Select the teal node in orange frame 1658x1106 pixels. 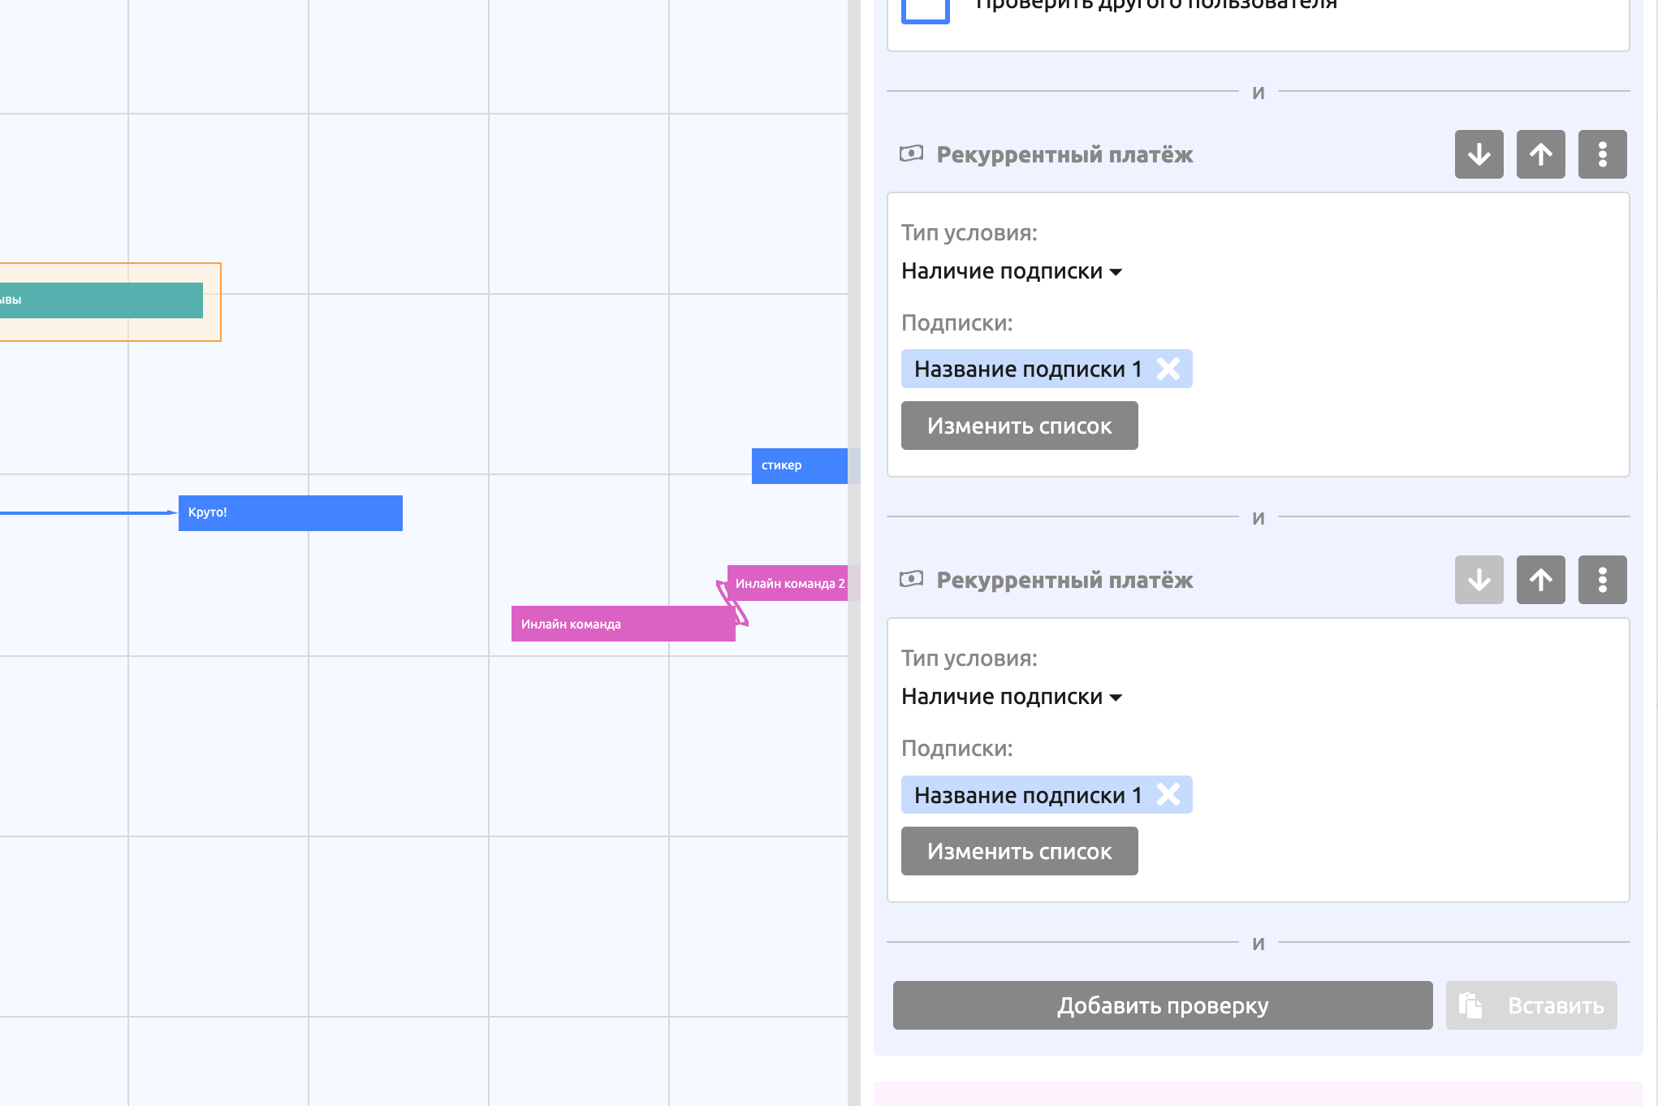101,300
